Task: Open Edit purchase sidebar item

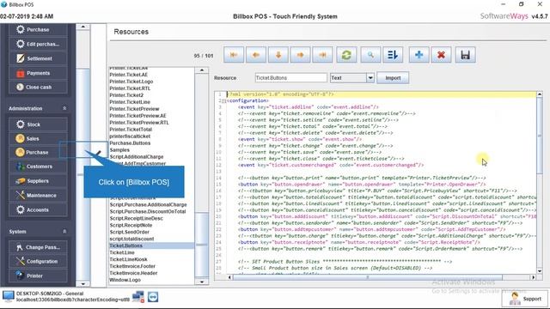Action: tap(38, 44)
